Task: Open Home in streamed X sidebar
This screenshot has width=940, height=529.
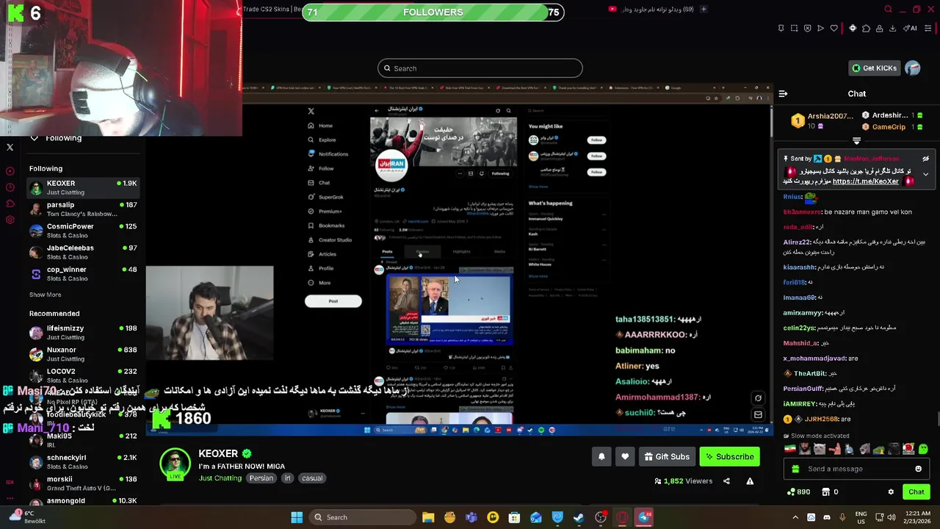Action: (321, 126)
